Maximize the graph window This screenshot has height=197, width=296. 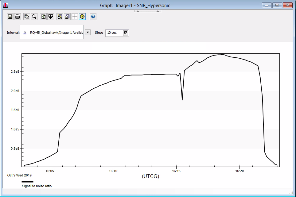pos(277,5)
